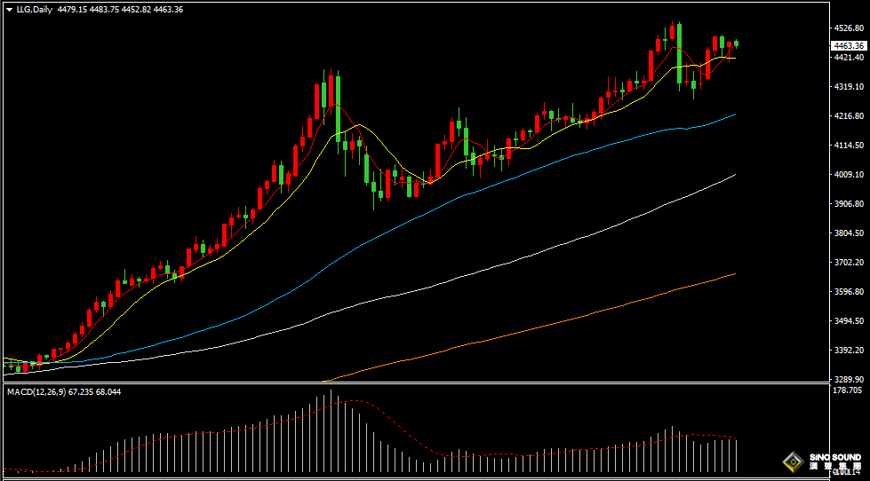Click the 3289.90 label at axis bottom
Viewport: 870px width, 481px height.
tap(849, 379)
